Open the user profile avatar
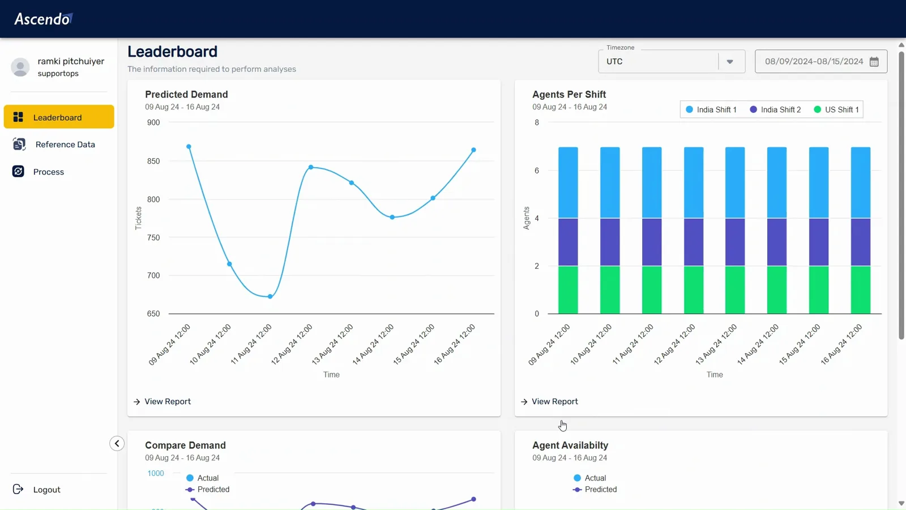This screenshot has height=510, width=906. [x=20, y=67]
